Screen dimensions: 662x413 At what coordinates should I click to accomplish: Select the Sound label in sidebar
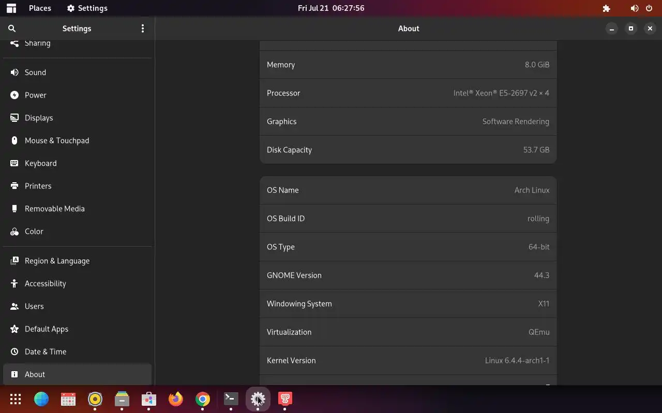35,72
